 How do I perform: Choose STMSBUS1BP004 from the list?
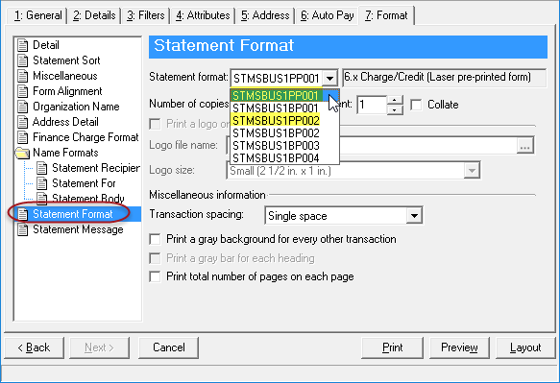tap(284, 158)
